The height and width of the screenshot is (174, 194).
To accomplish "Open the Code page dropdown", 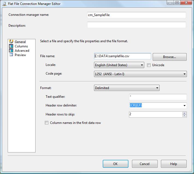I will click(140, 74).
